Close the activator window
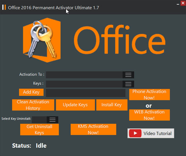 click(x=183, y=3)
